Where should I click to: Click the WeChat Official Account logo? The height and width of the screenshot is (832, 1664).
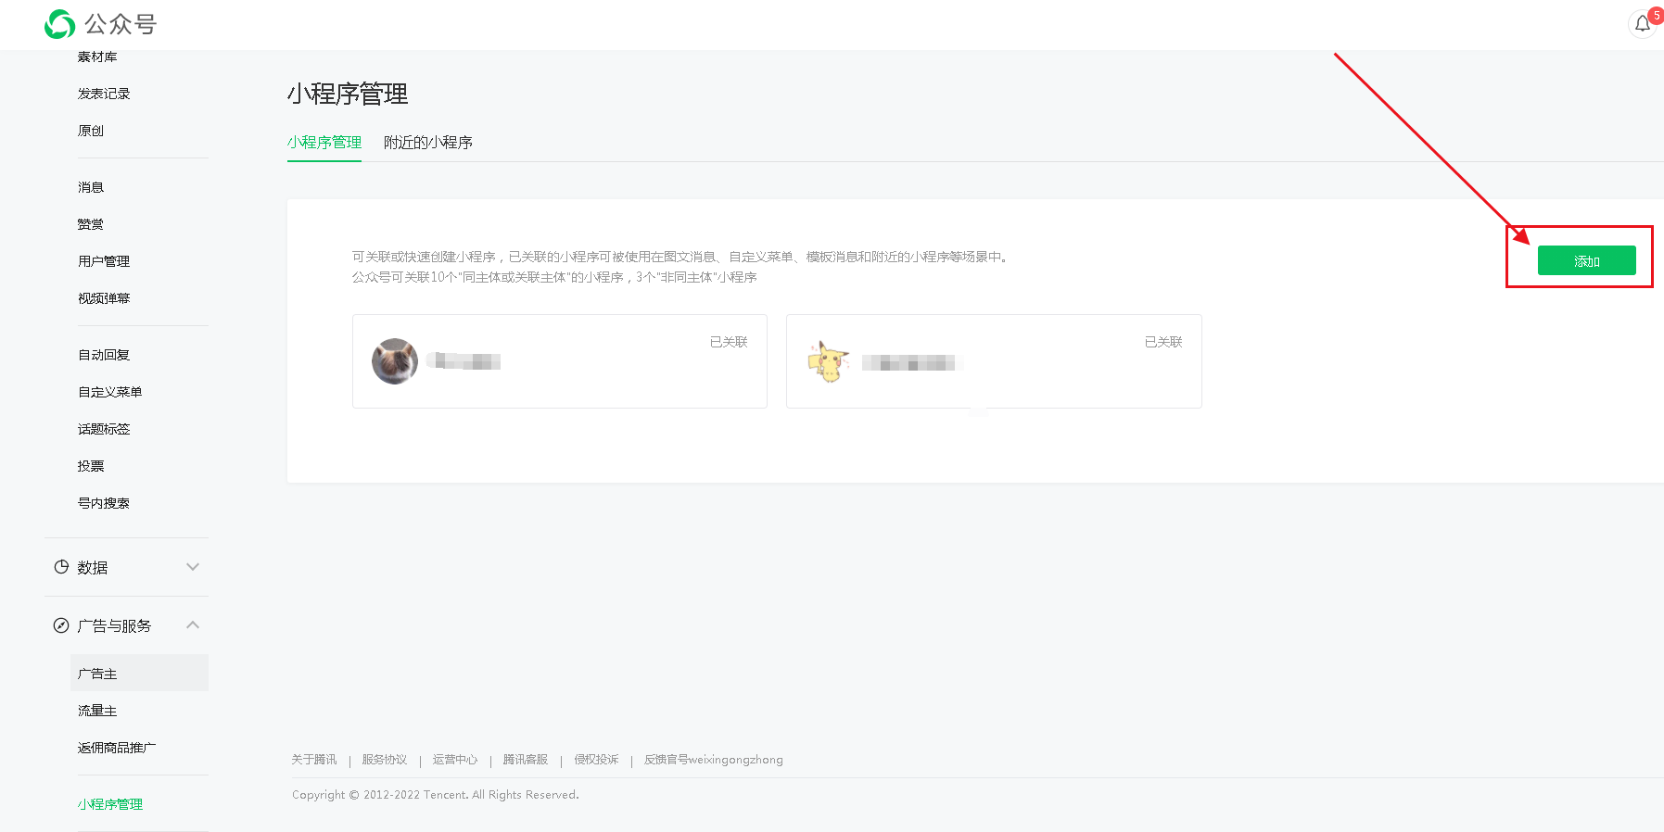pyautogui.click(x=60, y=24)
